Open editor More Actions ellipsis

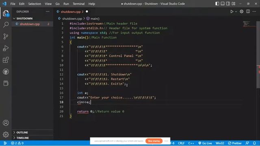[x=254, y=11]
